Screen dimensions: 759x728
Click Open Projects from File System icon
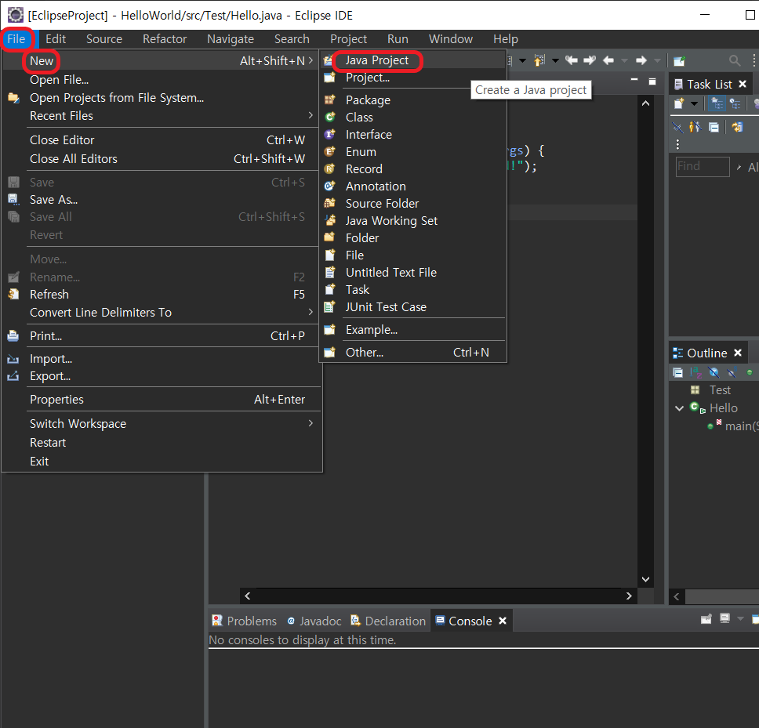pos(13,98)
